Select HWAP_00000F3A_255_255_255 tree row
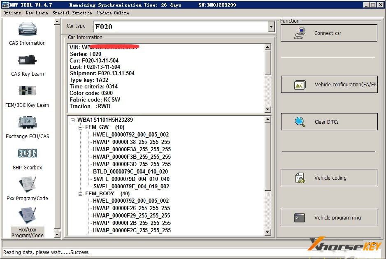386x259 pixels. [132, 149]
